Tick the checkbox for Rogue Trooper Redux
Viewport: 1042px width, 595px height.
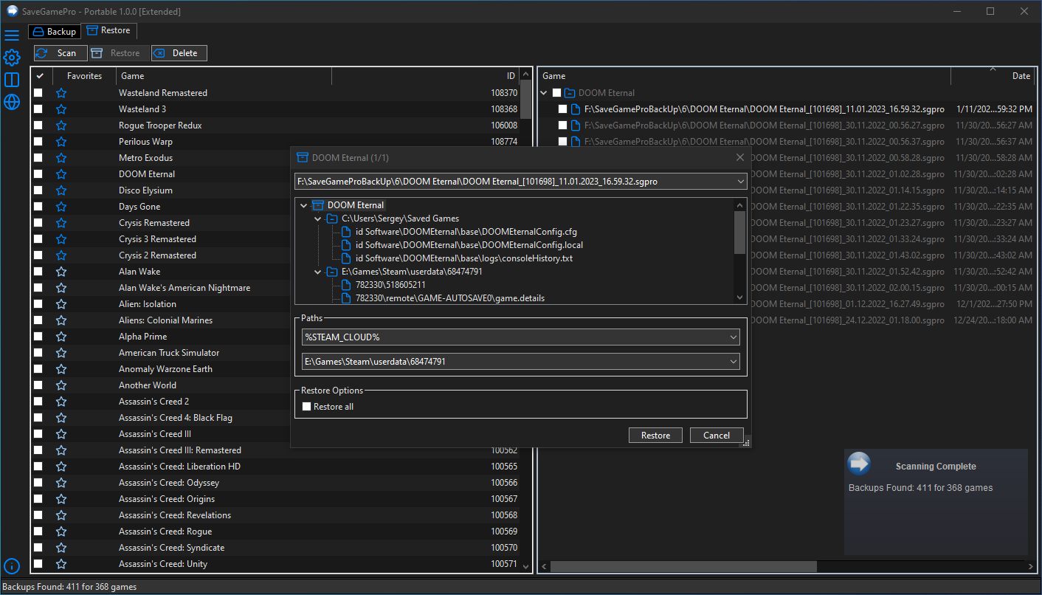point(38,125)
